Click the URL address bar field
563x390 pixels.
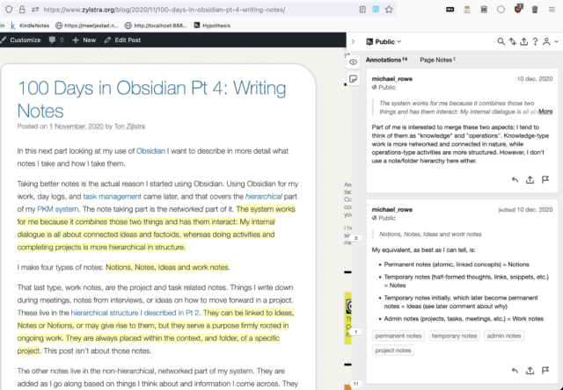pyautogui.click(x=200, y=10)
